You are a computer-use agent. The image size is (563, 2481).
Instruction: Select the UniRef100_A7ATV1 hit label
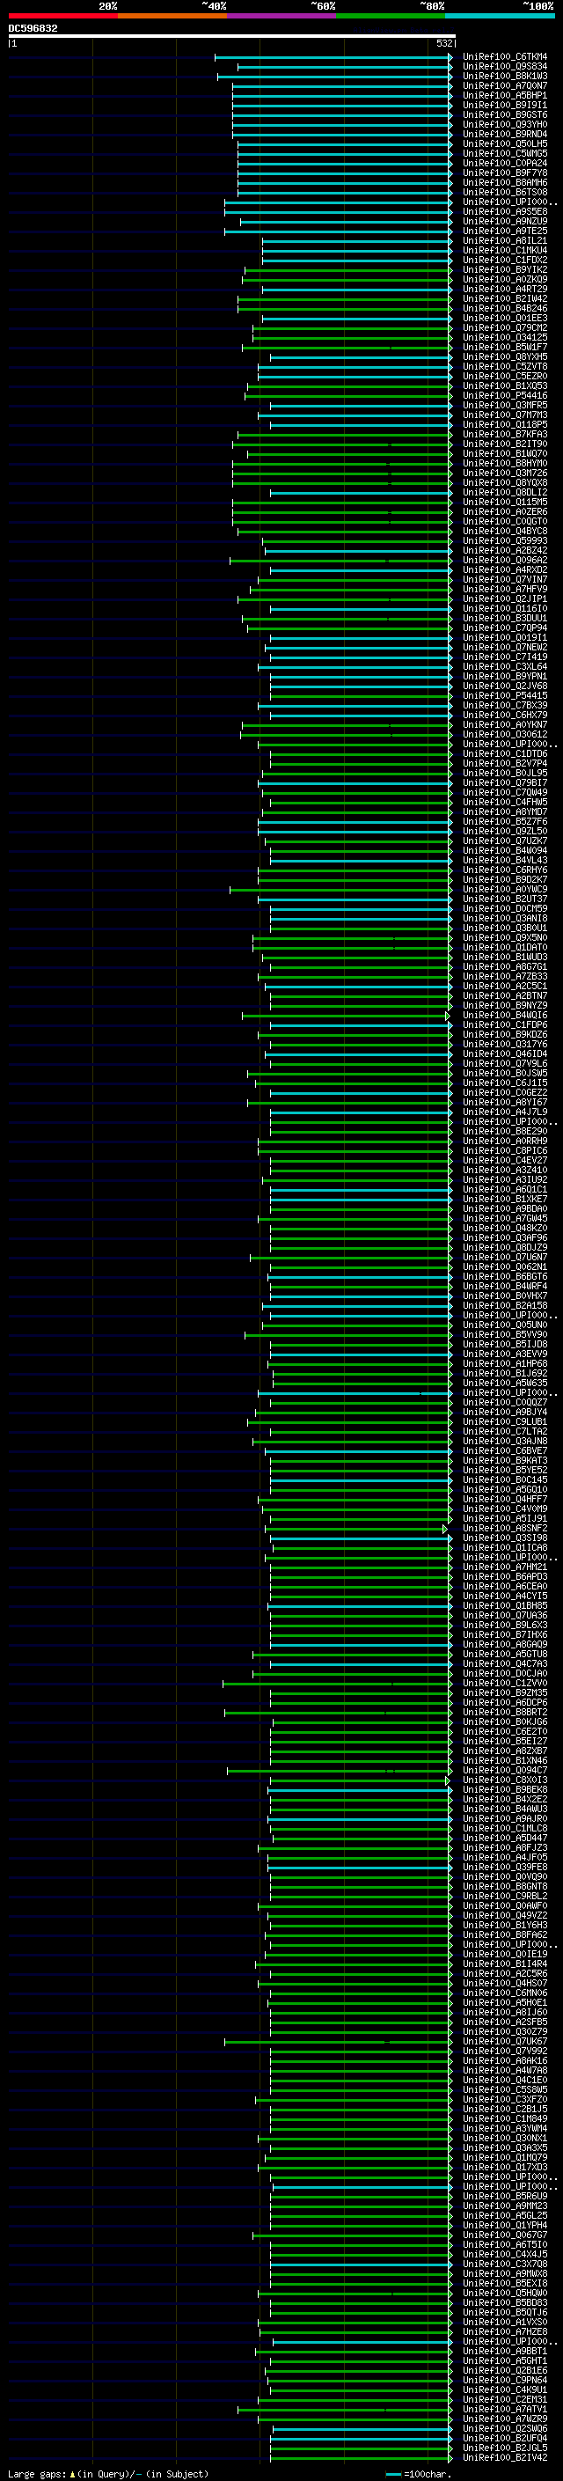click(504, 2409)
